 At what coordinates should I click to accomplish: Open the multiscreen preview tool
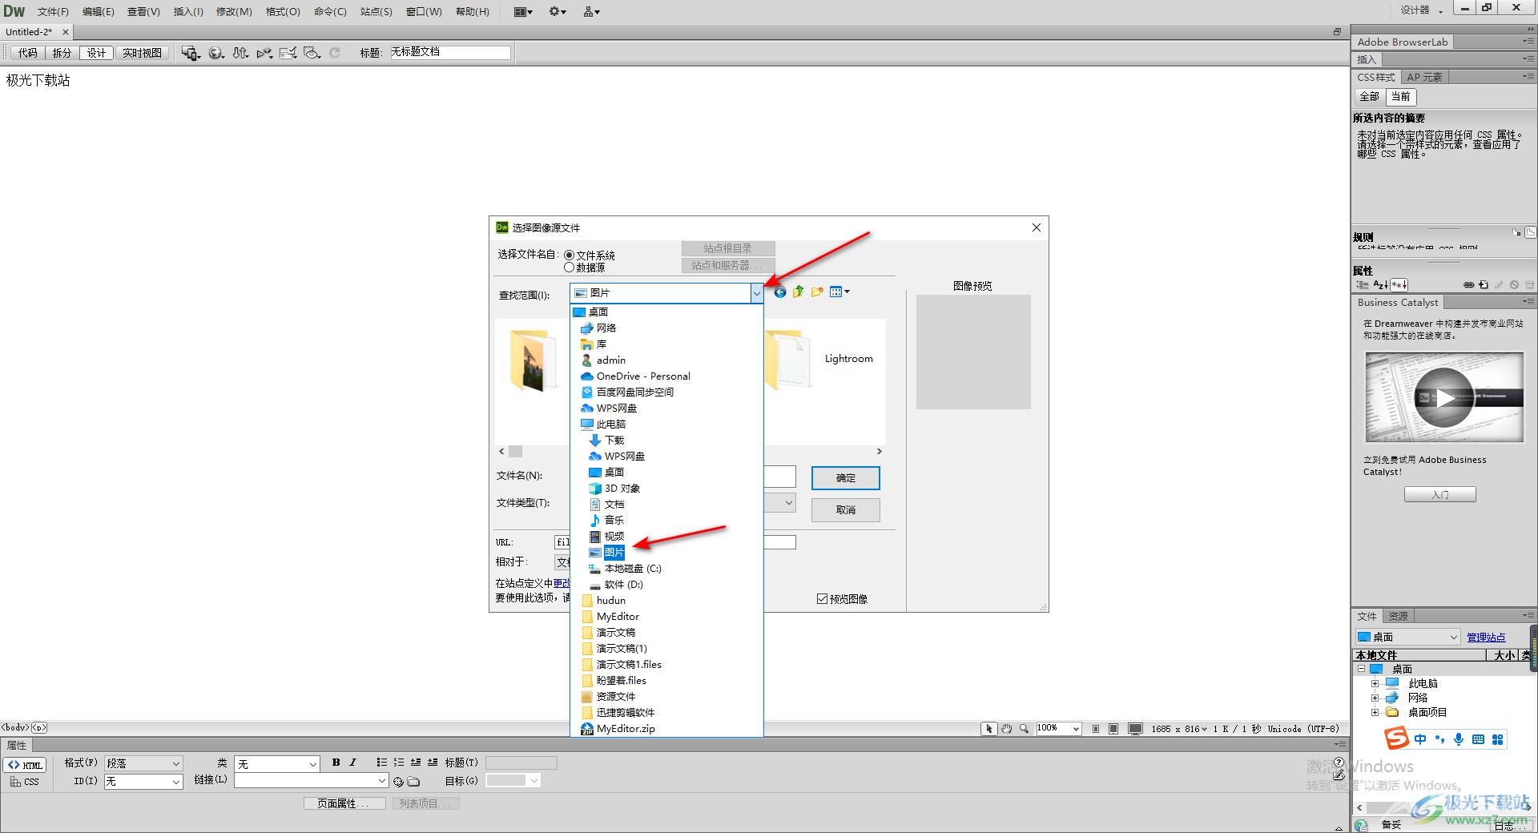tap(191, 53)
